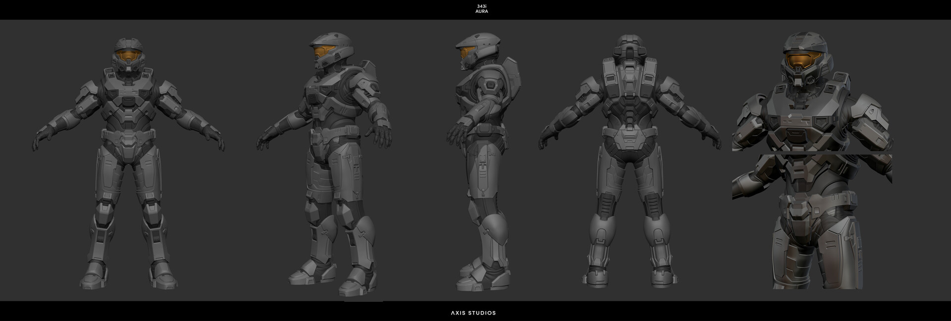The height and width of the screenshot is (321, 951).
Task: Select the side profile armor model
Action: click(x=483, y=163)
